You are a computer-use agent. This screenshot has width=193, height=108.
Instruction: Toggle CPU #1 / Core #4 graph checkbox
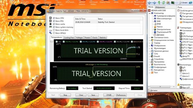coord(115,42)
